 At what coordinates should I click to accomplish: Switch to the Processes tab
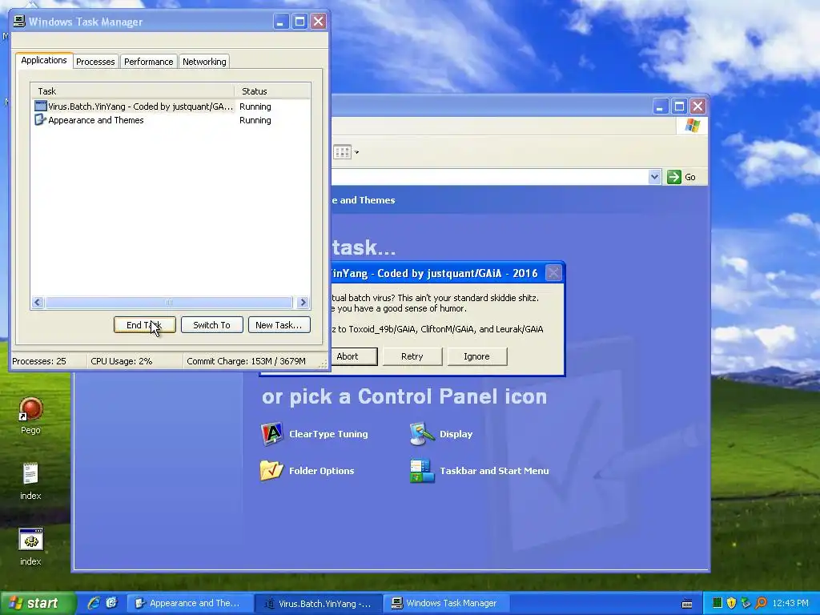click(95, 62)
